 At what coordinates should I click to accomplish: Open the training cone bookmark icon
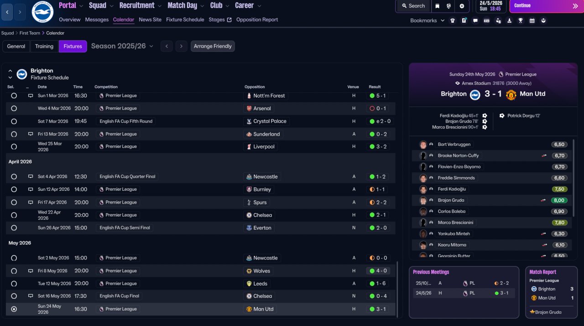click(x=509, y=20)
